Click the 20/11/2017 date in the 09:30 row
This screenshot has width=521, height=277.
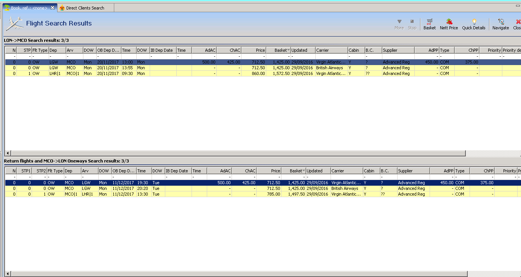pos(109,73)
